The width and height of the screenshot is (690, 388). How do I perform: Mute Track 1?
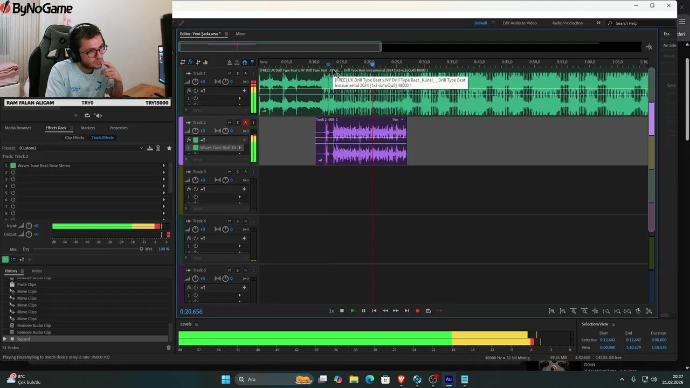click(x=230, y=73)
